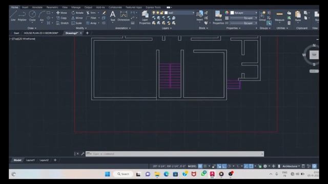Open the Architectural units dropdown
Image resolution: width=328 pixels, height=184 pixels.
(x=291, y=166)
